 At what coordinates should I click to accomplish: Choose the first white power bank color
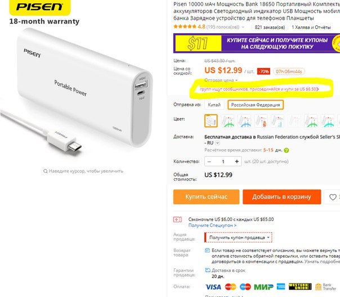click(211, 121)
